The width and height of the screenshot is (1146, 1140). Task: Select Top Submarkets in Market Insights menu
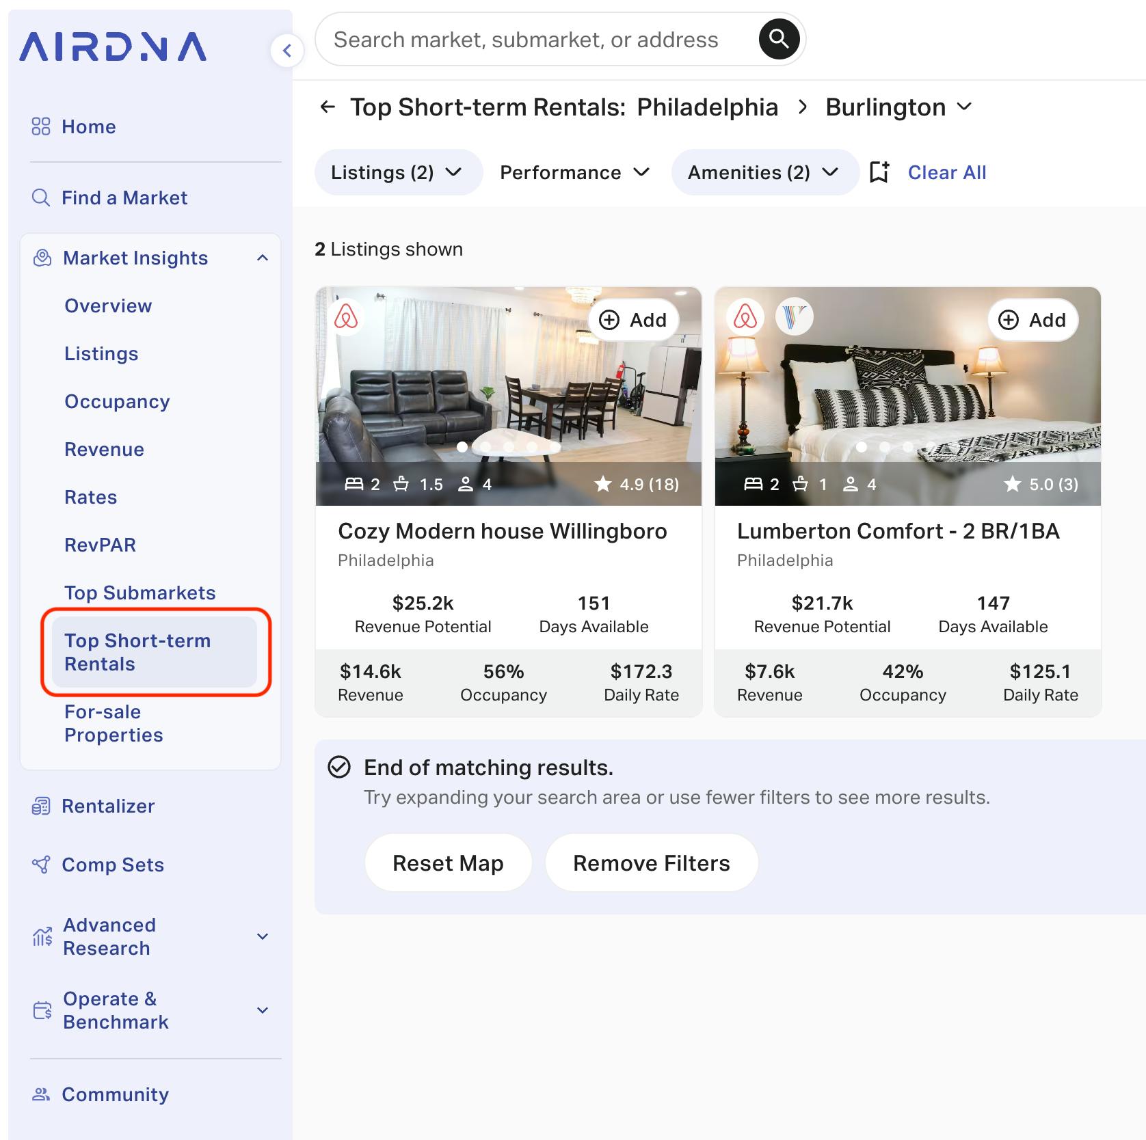click(139, 593)
